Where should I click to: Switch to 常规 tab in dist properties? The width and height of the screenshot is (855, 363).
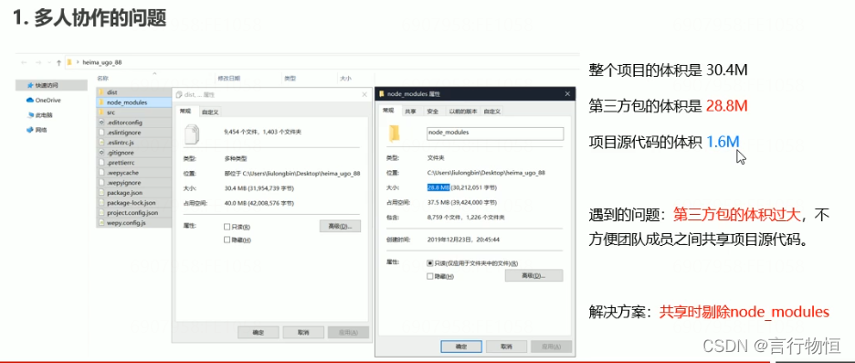(x=185, y=112)
